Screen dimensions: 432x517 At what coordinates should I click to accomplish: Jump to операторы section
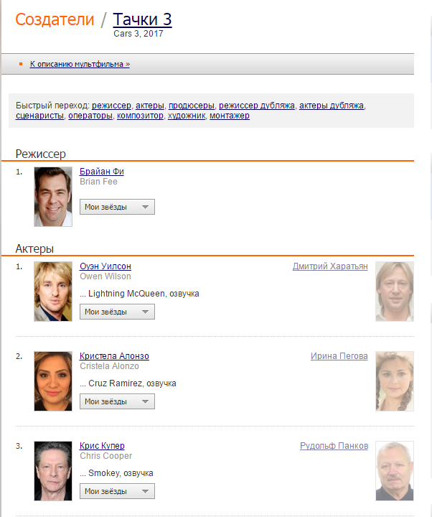[90, 116]
